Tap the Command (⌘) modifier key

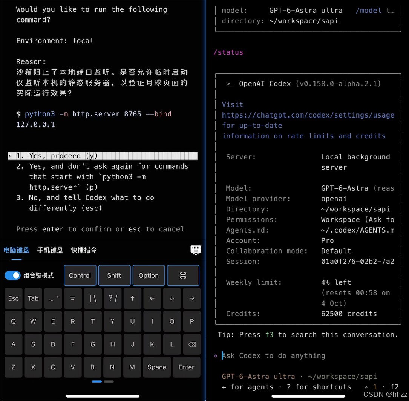click(183, 275)
